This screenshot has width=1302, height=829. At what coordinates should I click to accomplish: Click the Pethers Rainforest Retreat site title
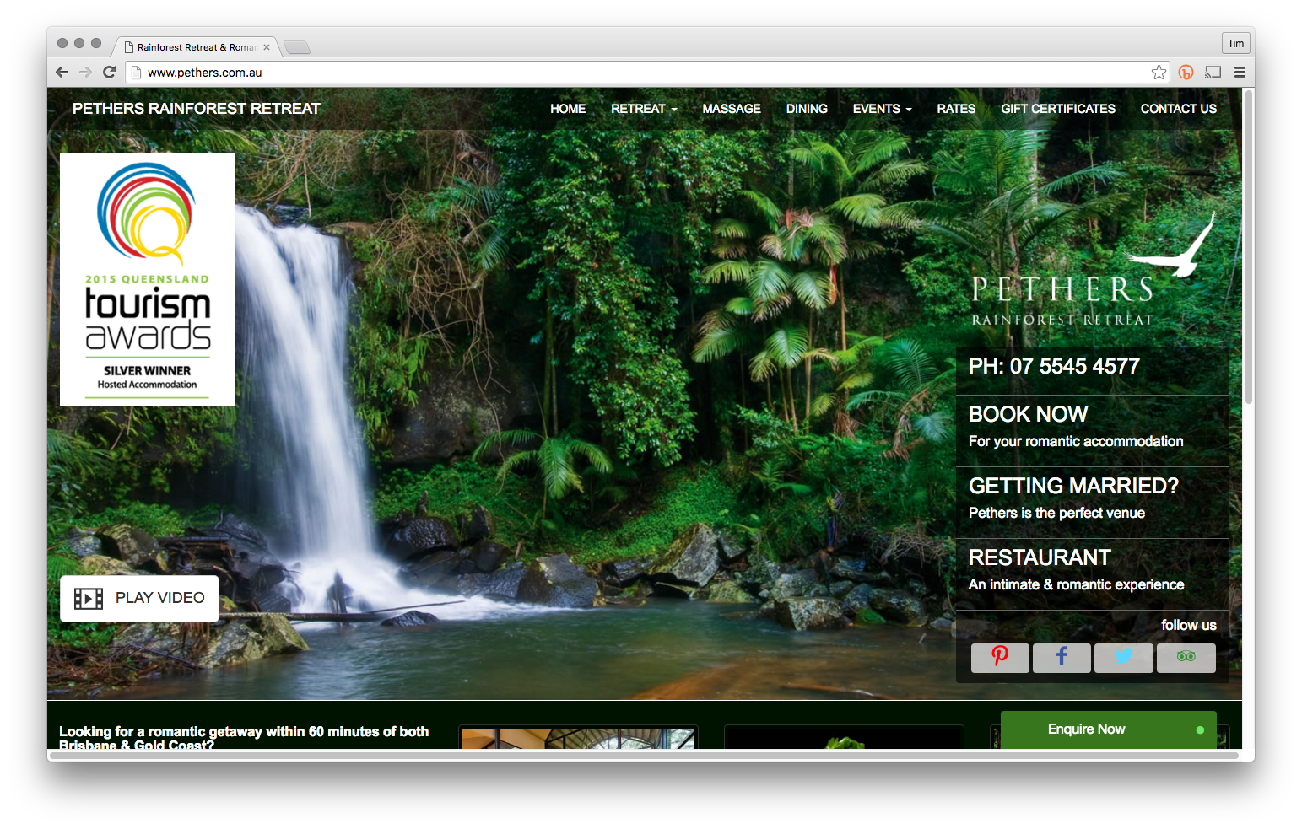point(197,109)
